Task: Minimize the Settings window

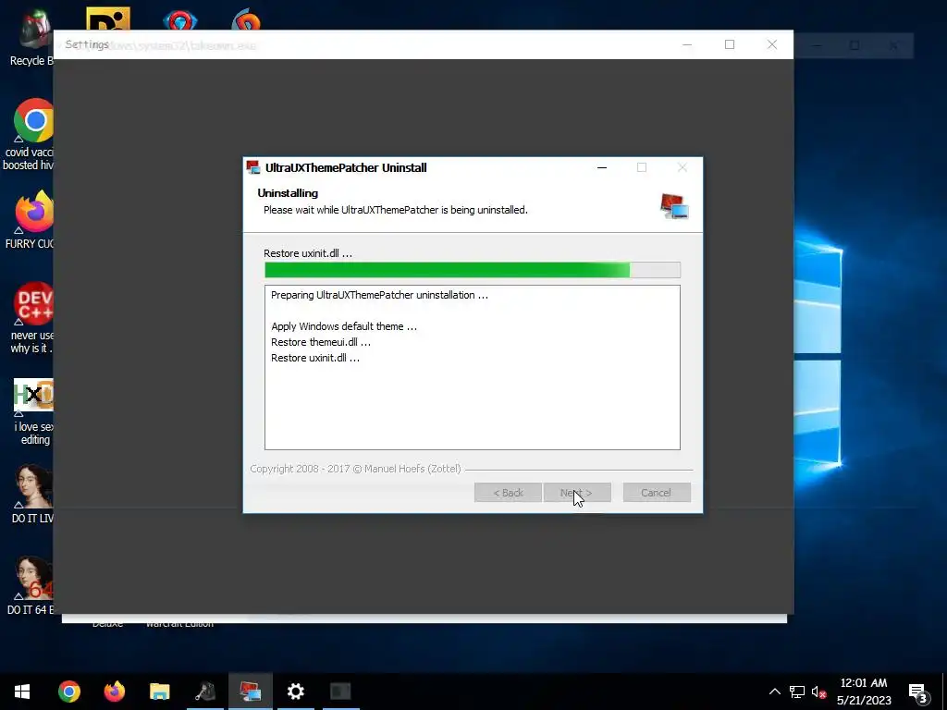Action: [x=687, y=44]
